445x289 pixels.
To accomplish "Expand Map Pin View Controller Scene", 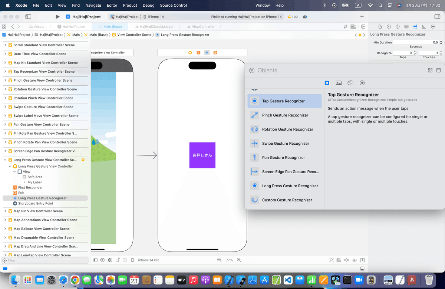I will point(5,211).
